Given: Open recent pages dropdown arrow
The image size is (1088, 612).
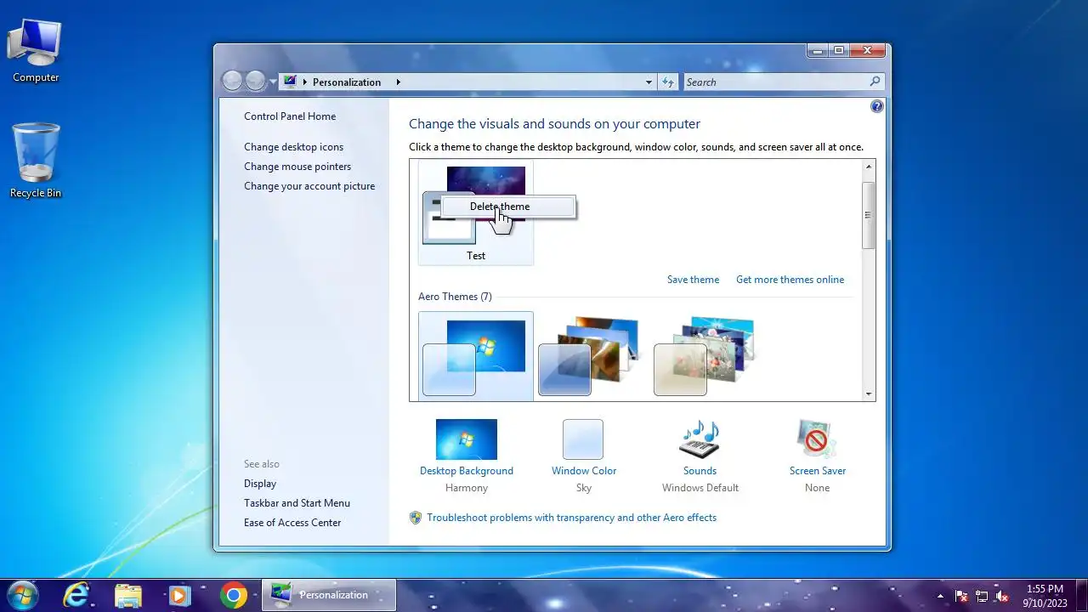Looking at the screenshot, I should coord(273,82).
